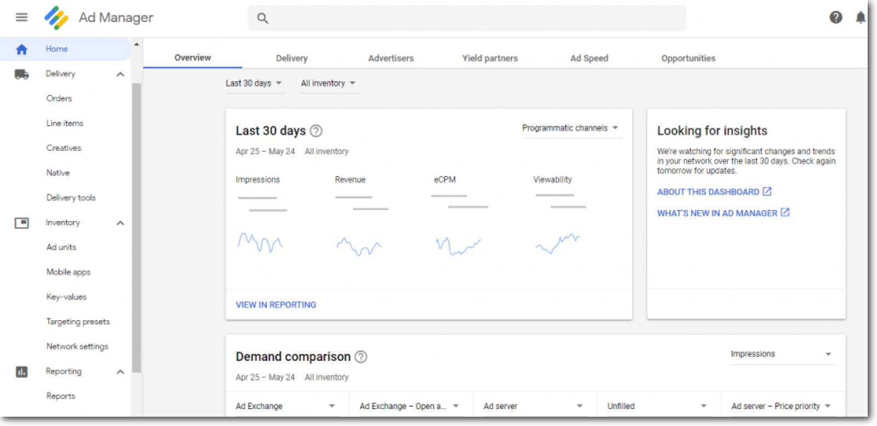877x426 pixels.
Task: Collapse the Reporting sidebar section
Action: (x=121, y=372)
